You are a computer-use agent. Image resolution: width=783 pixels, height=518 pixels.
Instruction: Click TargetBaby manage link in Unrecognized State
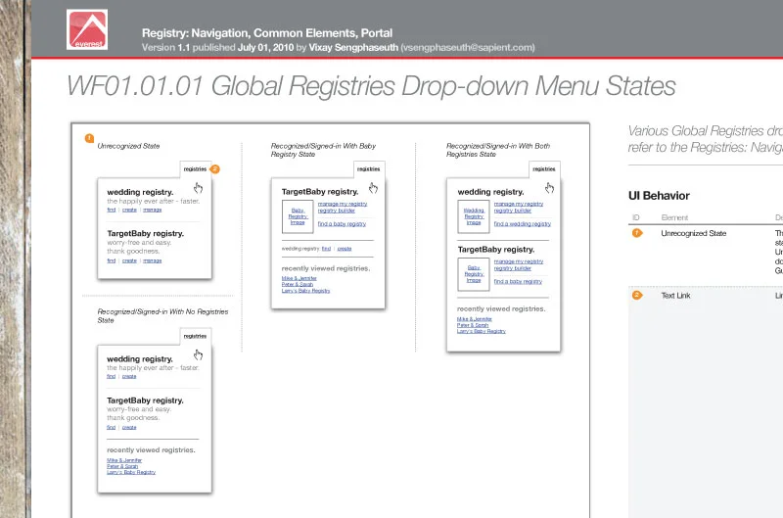pos(153,260)
